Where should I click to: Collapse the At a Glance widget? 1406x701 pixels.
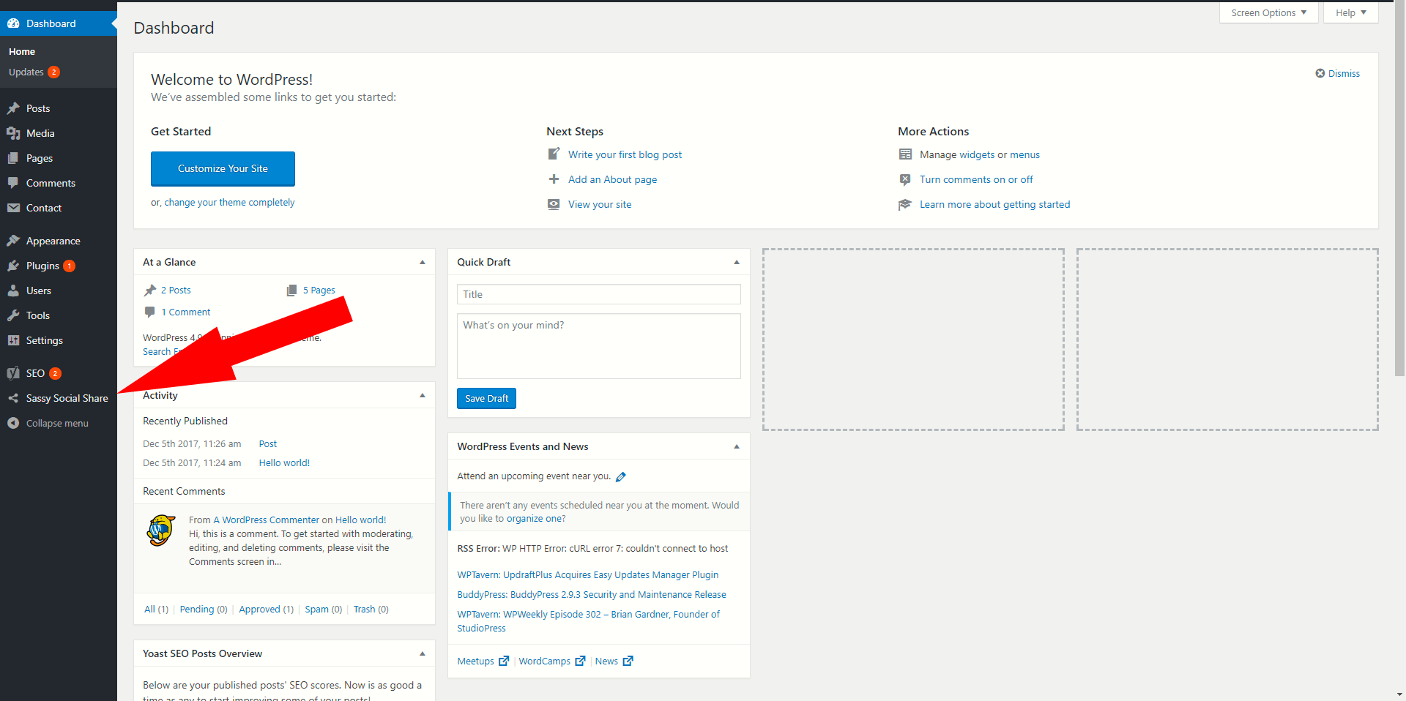[x=422, y=262]
